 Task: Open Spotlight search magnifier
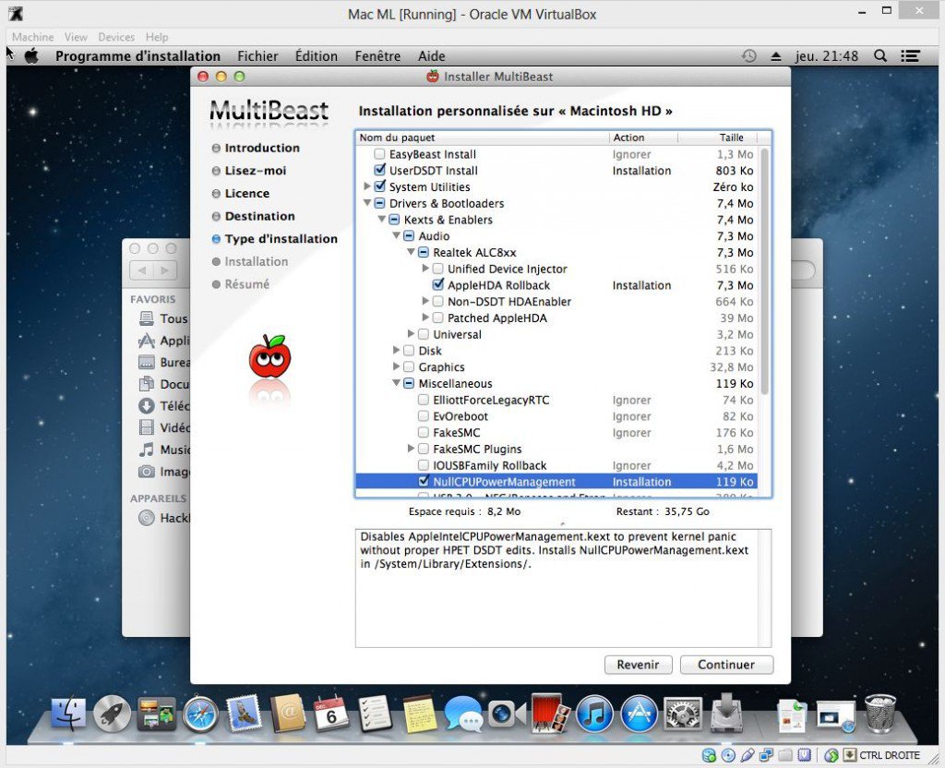(879, 56)
